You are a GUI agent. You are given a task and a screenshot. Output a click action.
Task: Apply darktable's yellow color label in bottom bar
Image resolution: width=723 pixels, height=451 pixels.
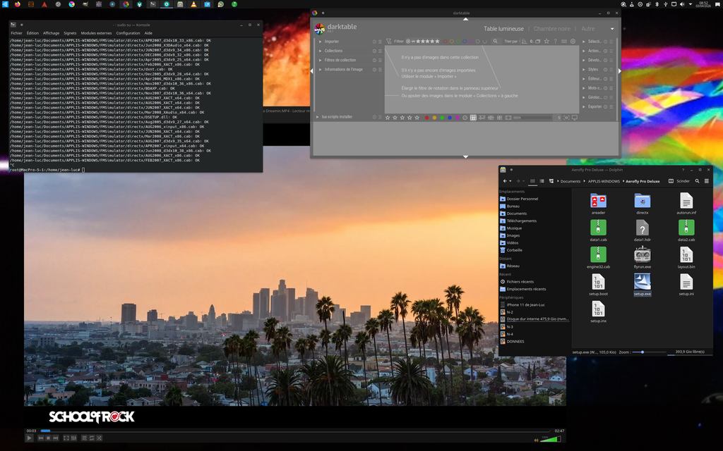pyautogui.click(x=434, y=118)
